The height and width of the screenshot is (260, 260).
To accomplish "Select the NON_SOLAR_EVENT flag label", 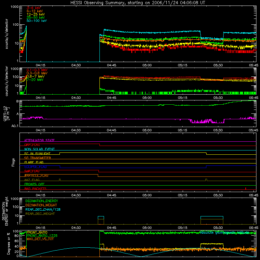I will pos(39,149).
